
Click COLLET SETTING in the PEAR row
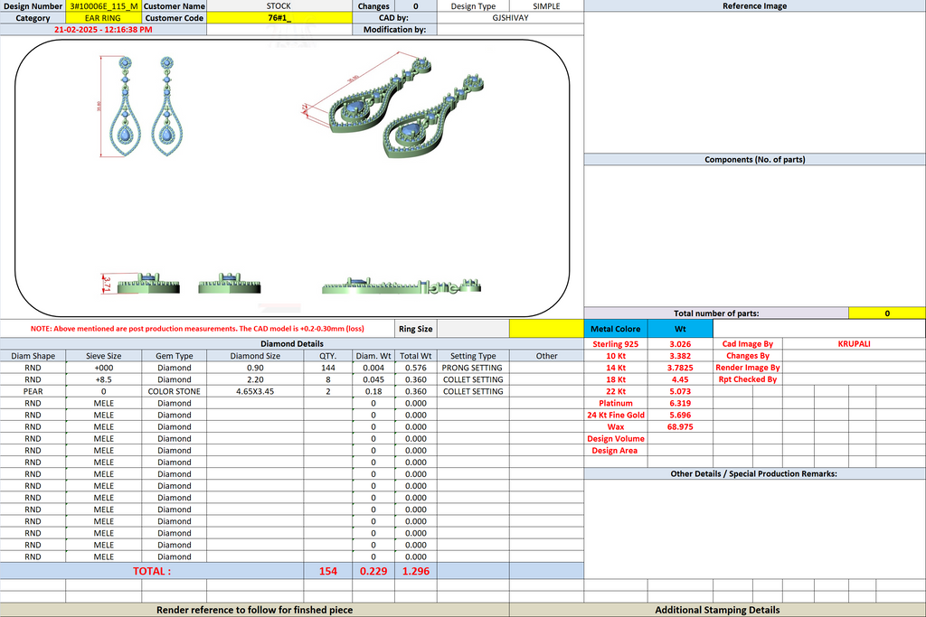tap(473, 391)
